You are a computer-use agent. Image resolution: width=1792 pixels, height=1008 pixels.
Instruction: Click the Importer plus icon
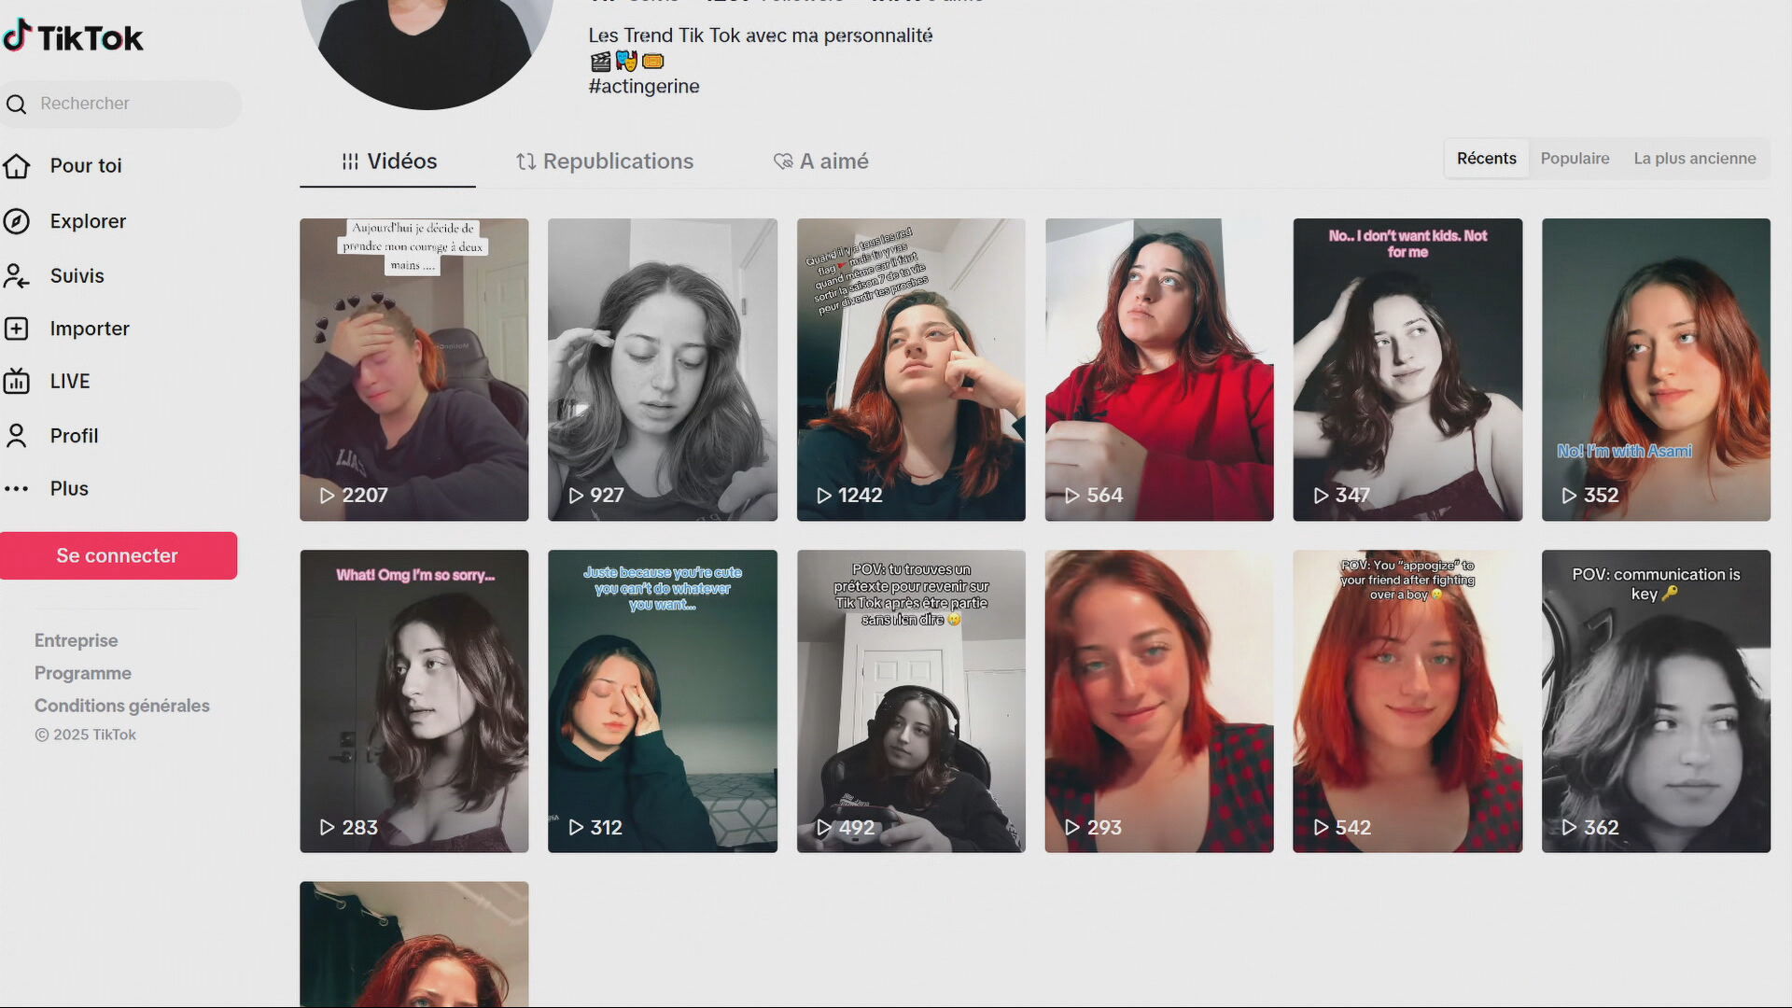16,329
